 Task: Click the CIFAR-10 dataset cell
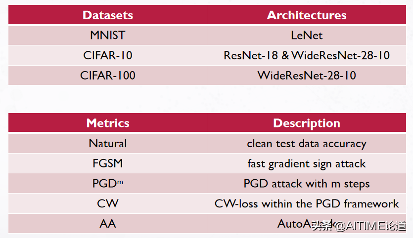(x=107, y=55)
